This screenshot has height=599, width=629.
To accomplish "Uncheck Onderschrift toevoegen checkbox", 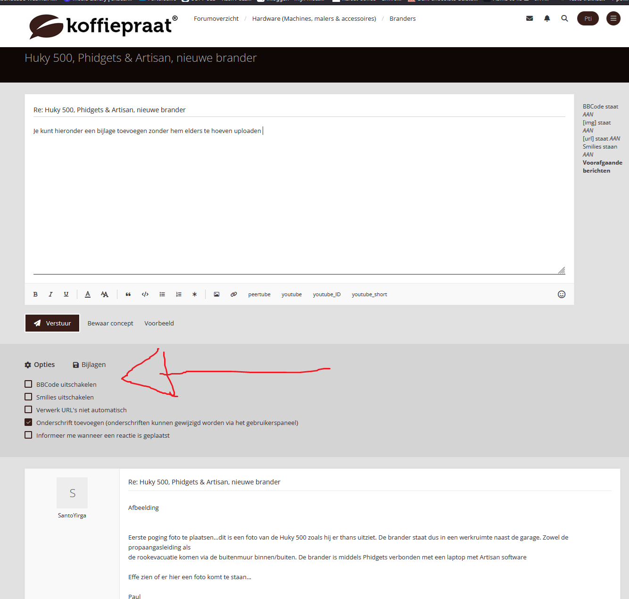I will (x=28, y=423).
